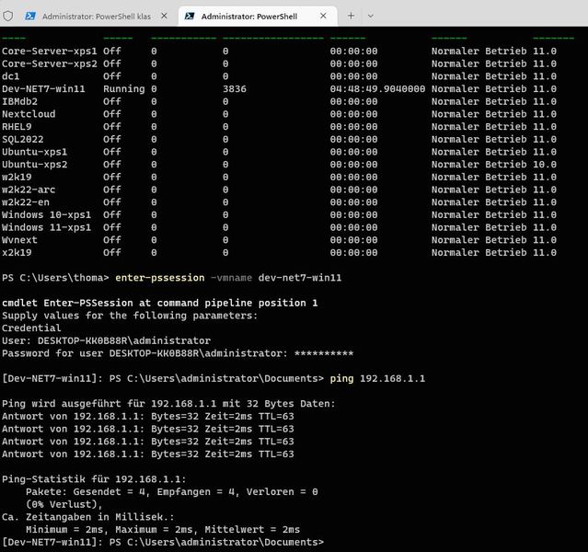This screenshot has width=588, height=552.
Task: Click the masked password asterisks
Action: (324, 353)
